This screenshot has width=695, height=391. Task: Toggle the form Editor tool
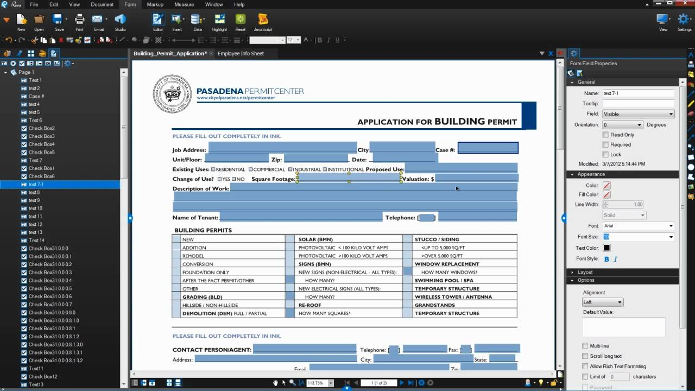tap(158, 22)
